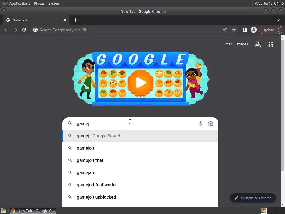Open the Gmail link

[x=227, y=44]
